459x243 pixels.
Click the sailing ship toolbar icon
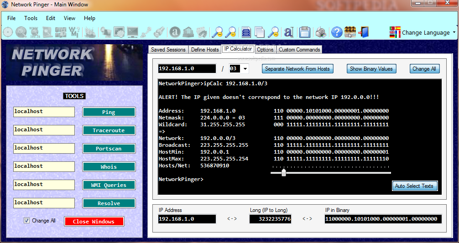90,32
